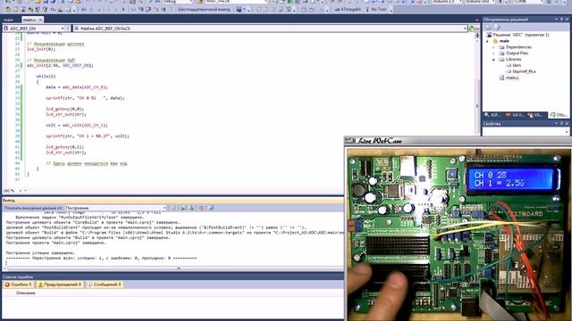
Task: Collapse the main project node
Action: [487, 41]
